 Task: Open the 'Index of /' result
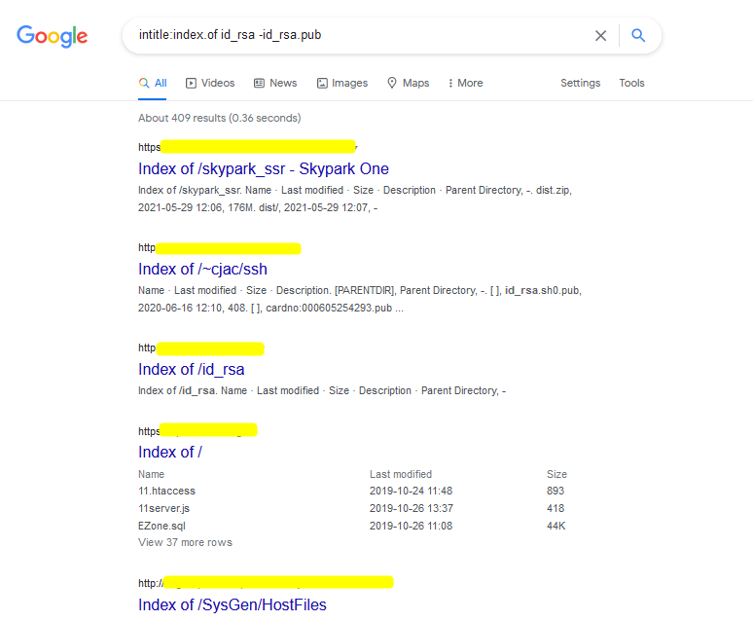click(170, 452)
